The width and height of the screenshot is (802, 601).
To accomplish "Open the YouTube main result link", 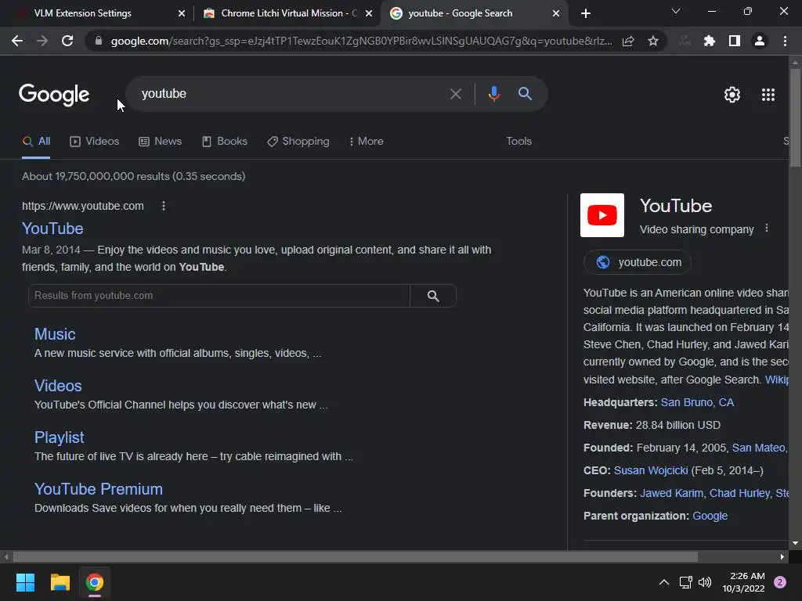I will pos(52,229).
